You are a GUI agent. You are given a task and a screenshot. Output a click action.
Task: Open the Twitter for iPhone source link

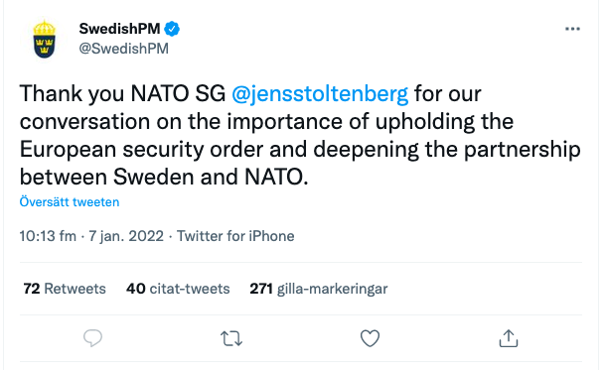point(235,236)
